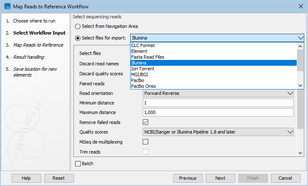The image size is (308, 186).
Task: Click the dropdown list scrollbar down arrow
Action: pyautogui.click(x=300, y=85)
